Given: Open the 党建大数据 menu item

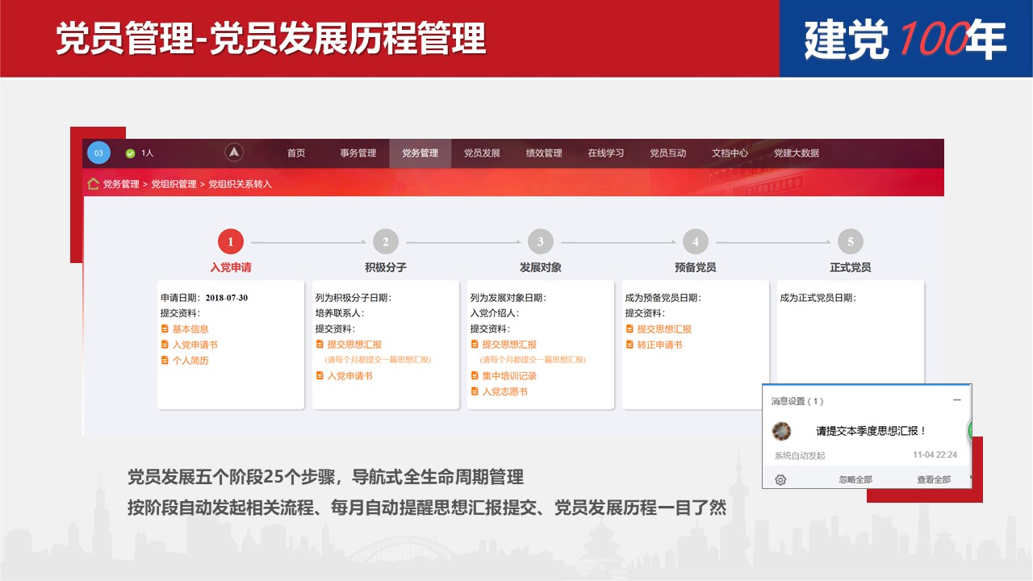Looking at the screenshot, I should click(796, 153).
